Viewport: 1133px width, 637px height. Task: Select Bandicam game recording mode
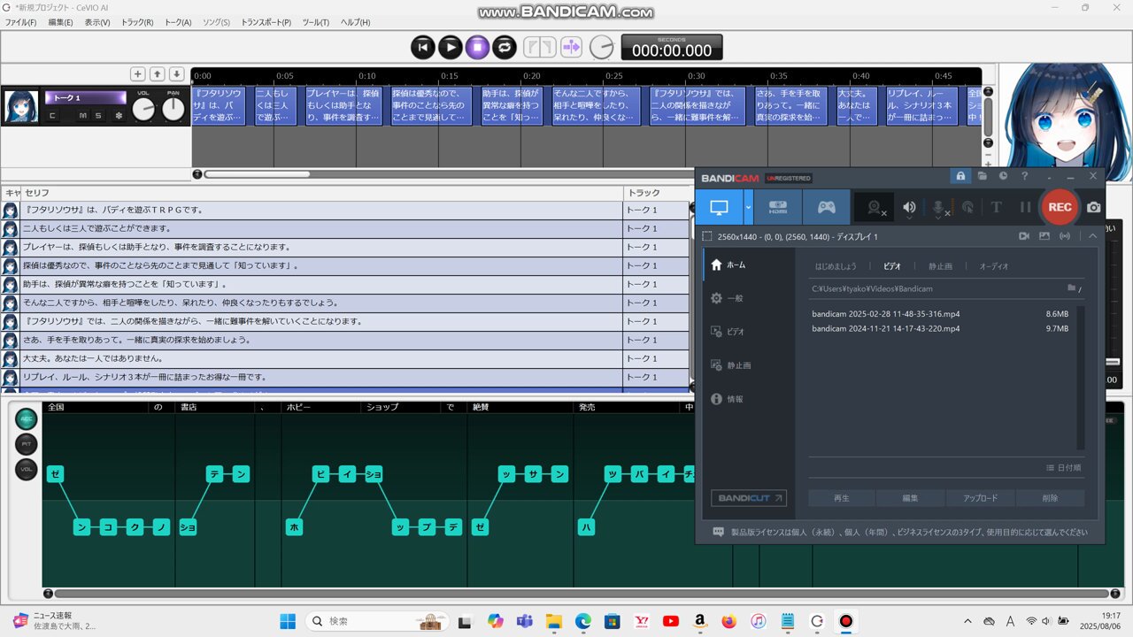(x=826, y=207)
